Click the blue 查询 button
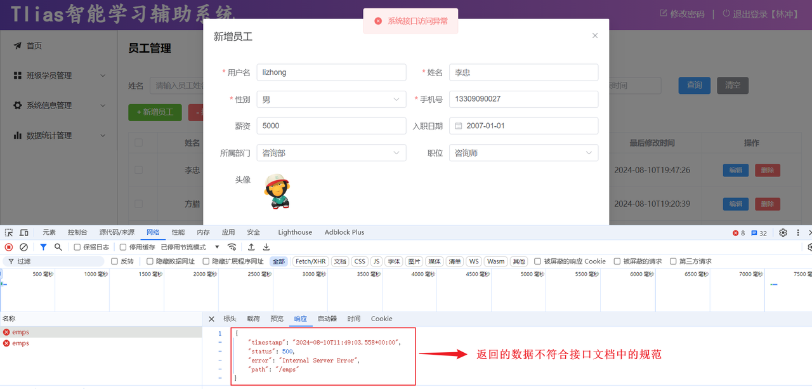Viewport: 812px width, 389px height. pos(694,85)
